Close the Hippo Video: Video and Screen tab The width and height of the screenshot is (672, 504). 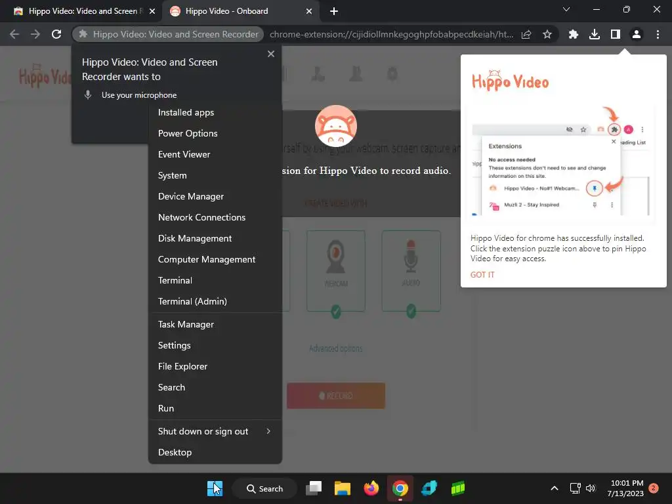(152, 11)
